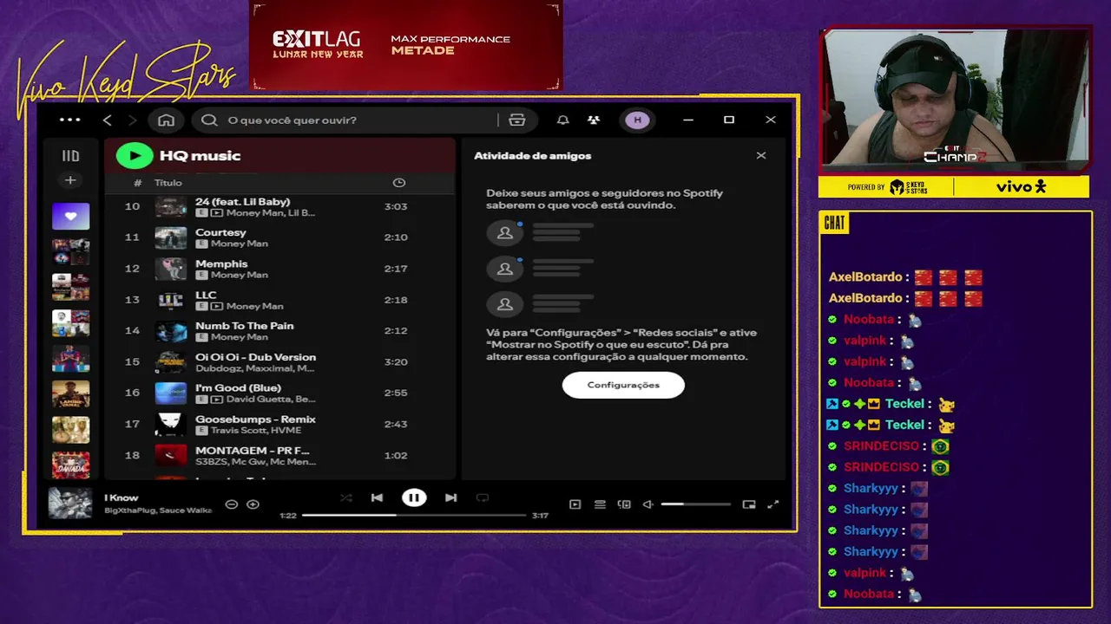Open artist Money Man under Memphis

(240, 276)
